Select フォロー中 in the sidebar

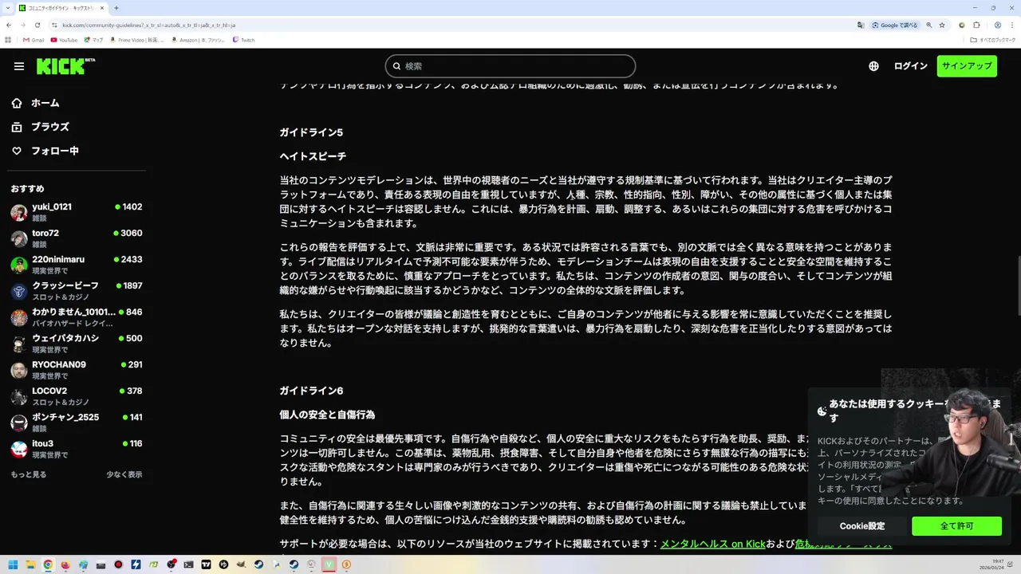point(54,151)
